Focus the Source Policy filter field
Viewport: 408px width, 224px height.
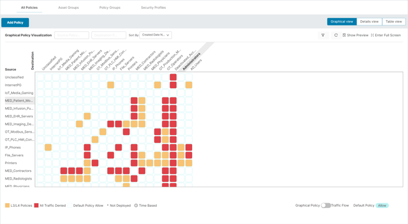[72, 35]
